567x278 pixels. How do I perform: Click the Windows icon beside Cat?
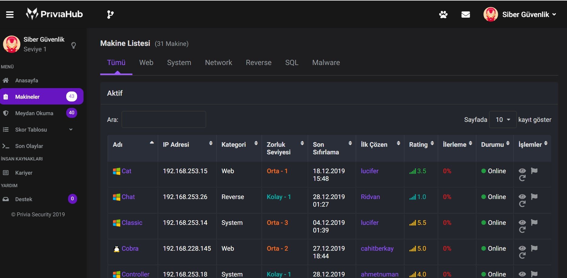pyautogui.click(x=116, y=171)
